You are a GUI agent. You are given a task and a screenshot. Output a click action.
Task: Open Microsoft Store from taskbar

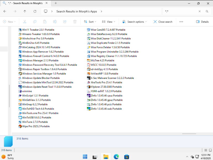126,157
